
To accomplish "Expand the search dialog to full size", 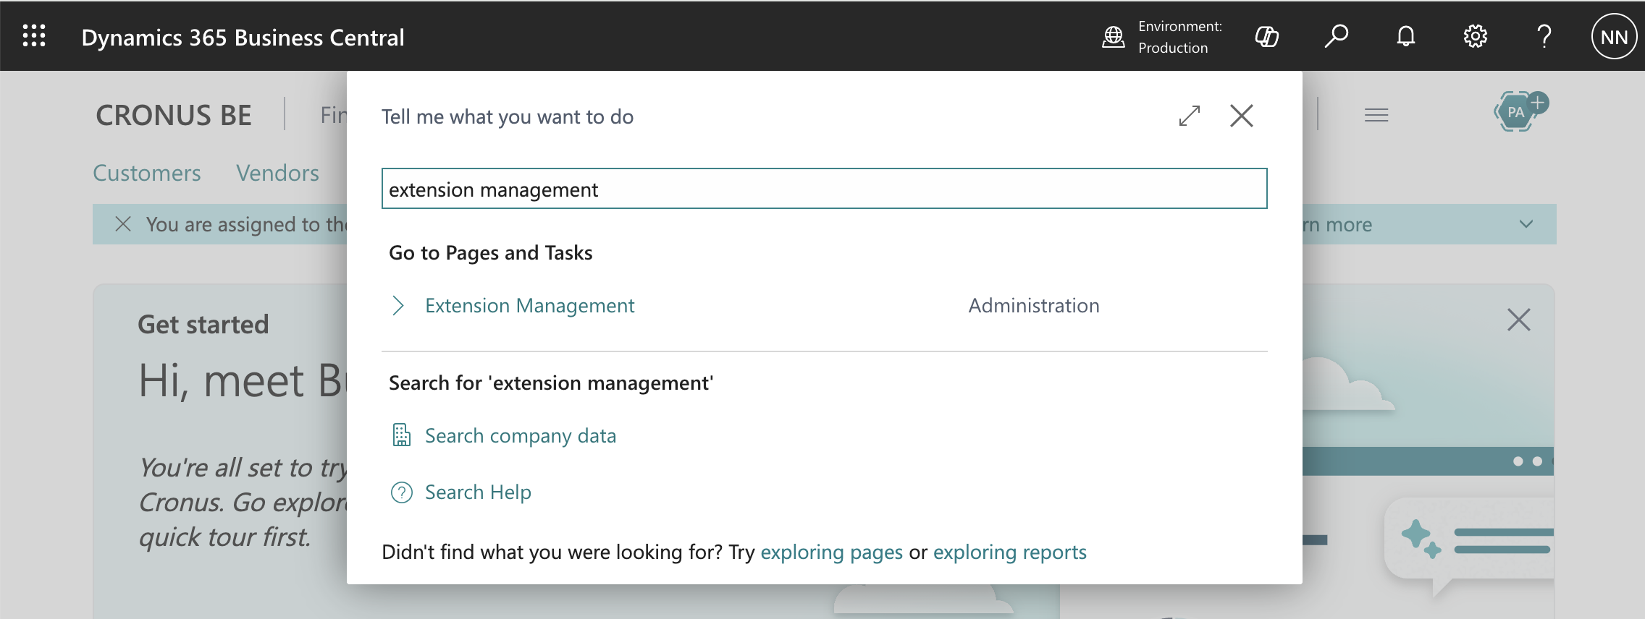I will pyautogui.click(x=1190, y=116).
